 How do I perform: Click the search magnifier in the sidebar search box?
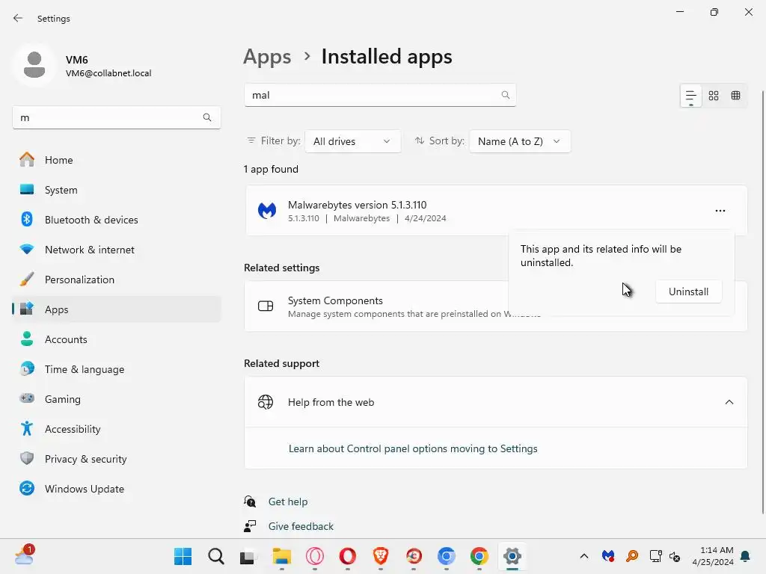pos(207,117)
